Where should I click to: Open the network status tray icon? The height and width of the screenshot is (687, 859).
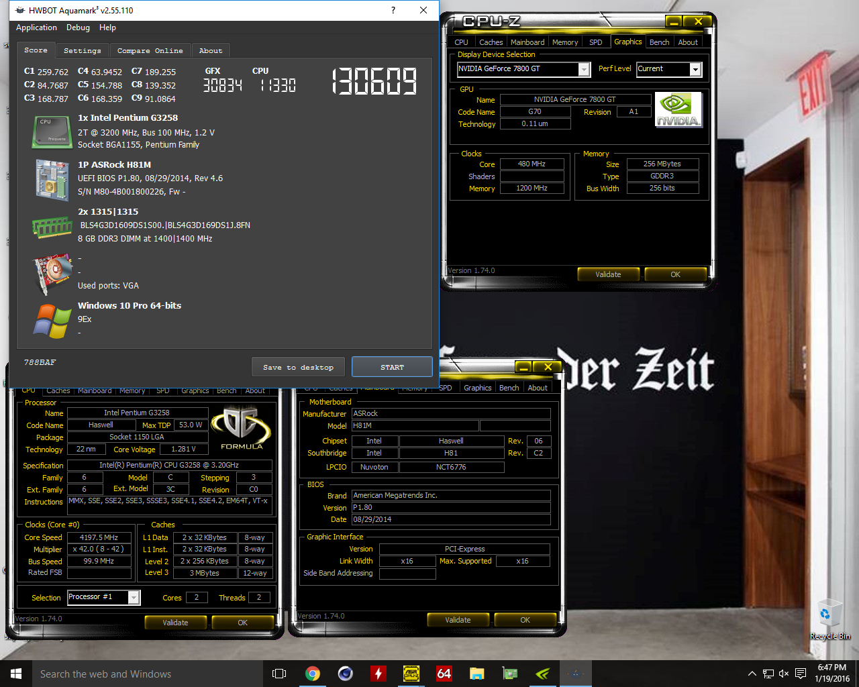(x=768, y=674)
